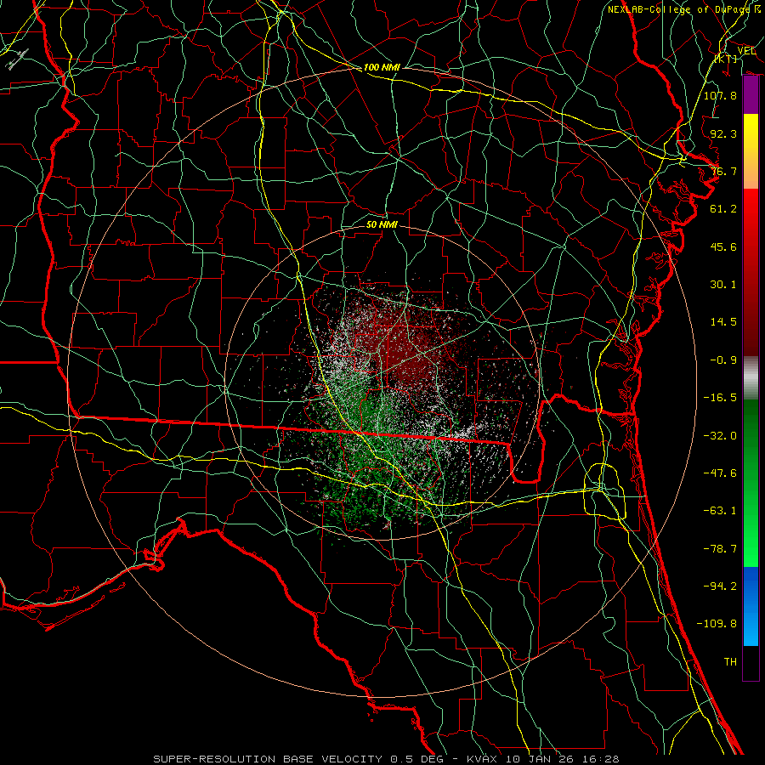Click the black TH segment of the color bar
Image resolution: width=765 pixels, height=765 pixels.
(x=751, y=662)
